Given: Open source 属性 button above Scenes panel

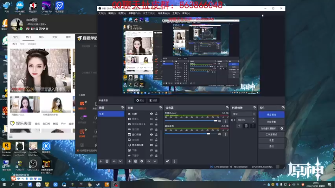Looking at the screenshot, I should (140, 100).
